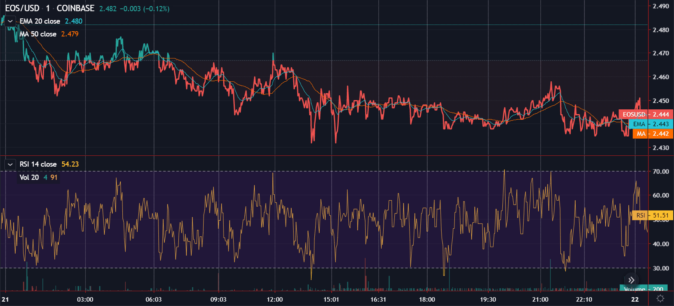The width and height of the screenshot is (674, 306).
Task: Click the 60.00 RSI scale label
Action: pyautogui.click(x=661, y=195)
